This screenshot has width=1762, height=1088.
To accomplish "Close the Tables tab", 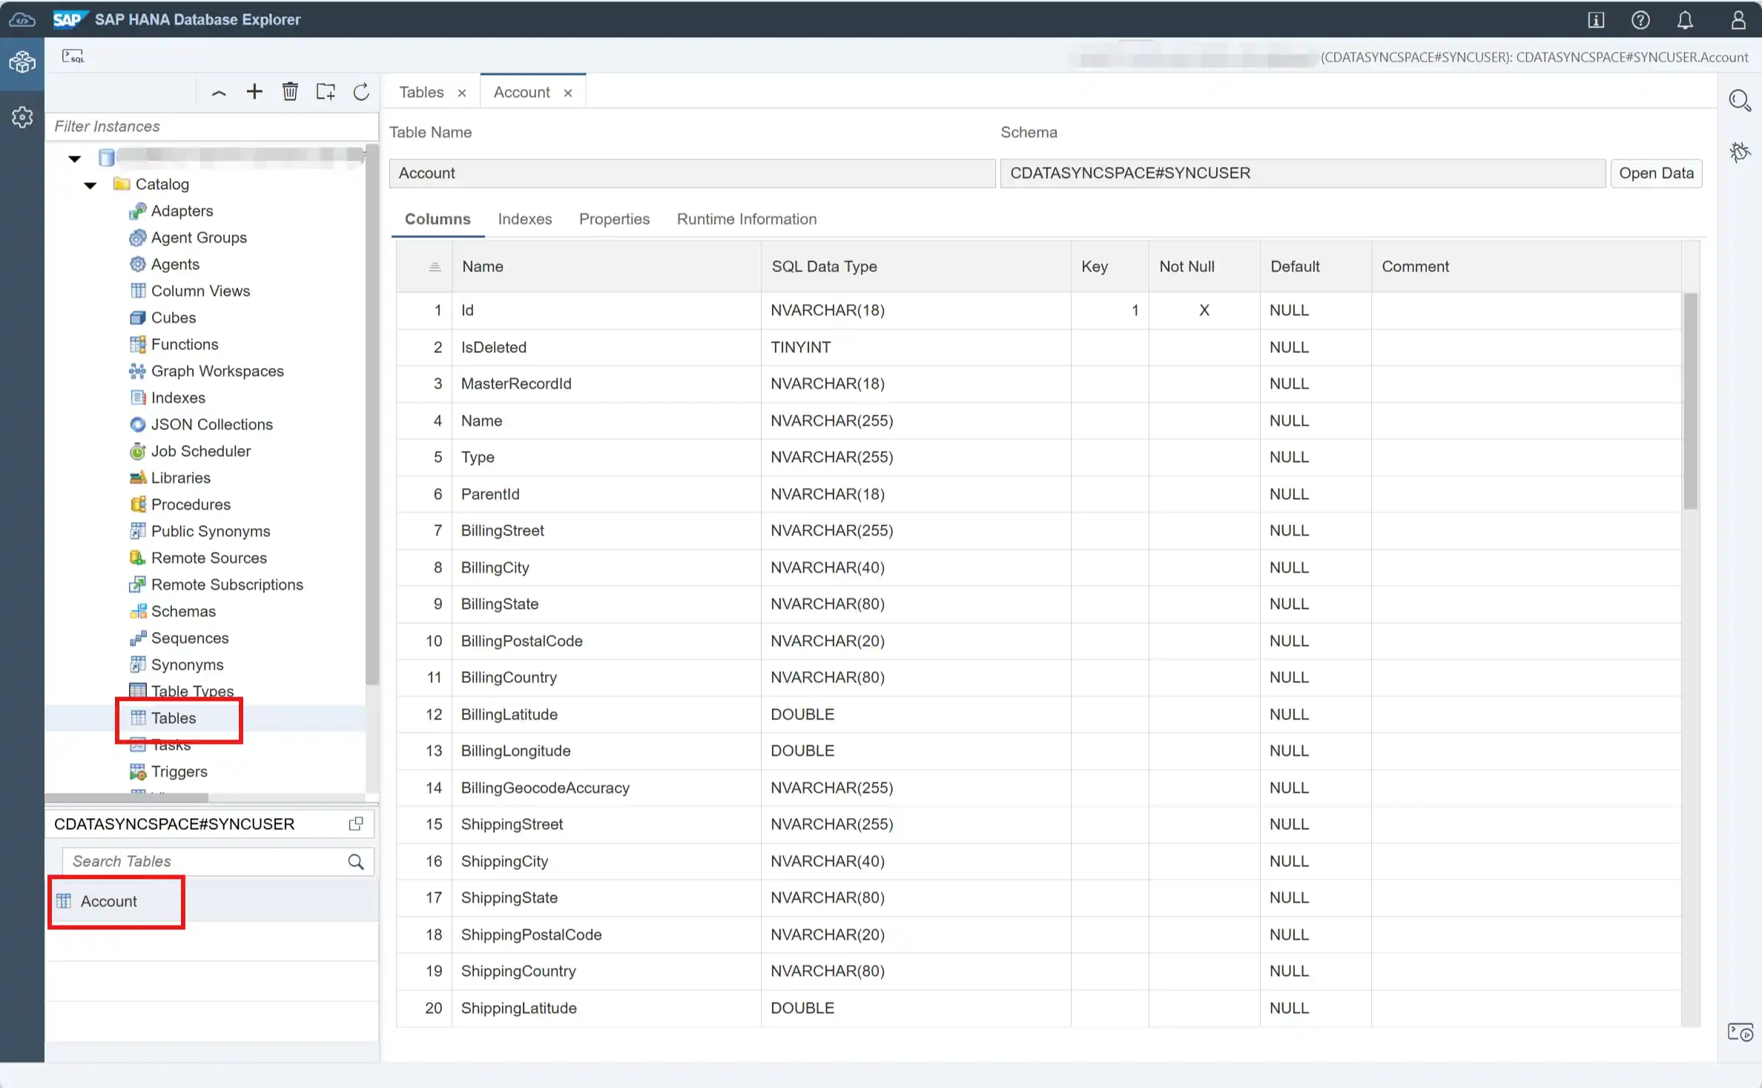I will coord(462,93).
